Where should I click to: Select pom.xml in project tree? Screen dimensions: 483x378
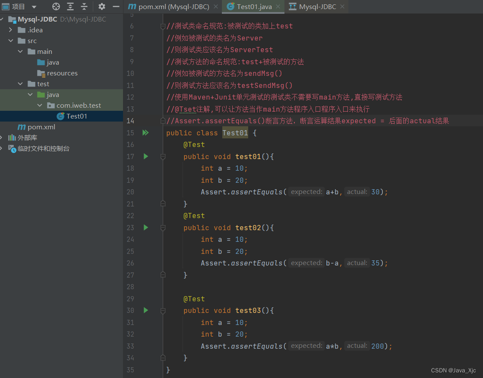[x=36, y=127]
